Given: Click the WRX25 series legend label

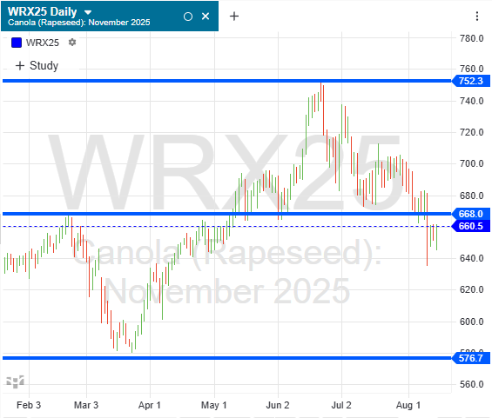Looking at the screenshot, I should [x=43, y=43].
